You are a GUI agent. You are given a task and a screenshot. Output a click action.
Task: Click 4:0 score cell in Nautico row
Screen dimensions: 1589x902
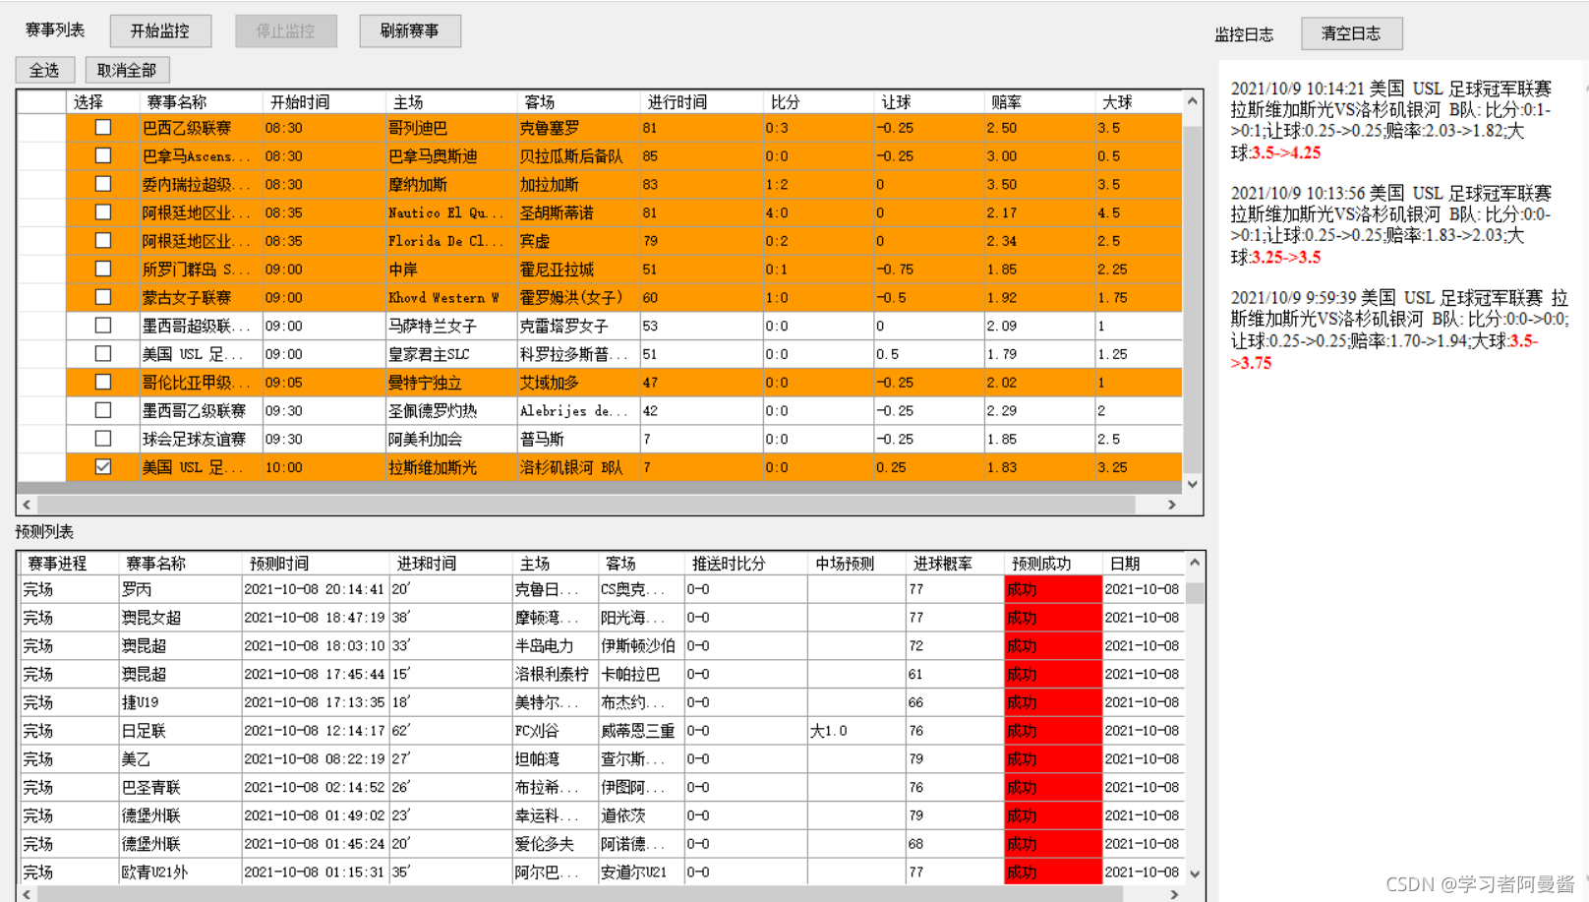click(818, 212)
